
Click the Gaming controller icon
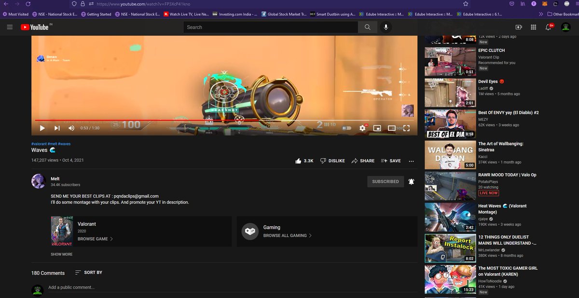249,231
